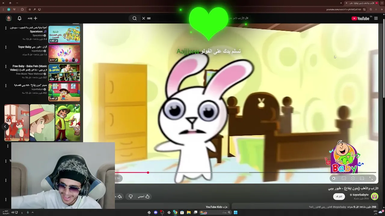Open the player settings gear
The image size is (385, 216).
pos(353,178)
